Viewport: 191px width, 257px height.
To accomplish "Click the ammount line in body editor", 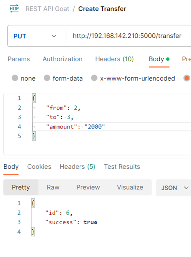I will pos(112,126).
